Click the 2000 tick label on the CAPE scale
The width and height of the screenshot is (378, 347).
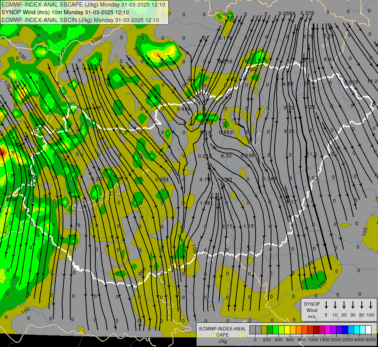(x=336, y=340)
